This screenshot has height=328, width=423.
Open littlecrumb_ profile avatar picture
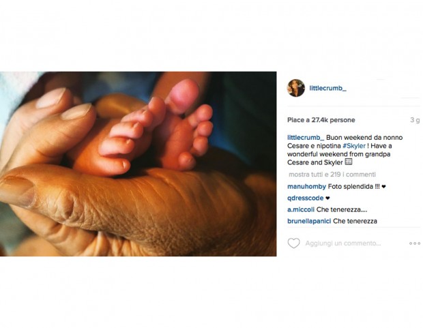tap(296, 88)
